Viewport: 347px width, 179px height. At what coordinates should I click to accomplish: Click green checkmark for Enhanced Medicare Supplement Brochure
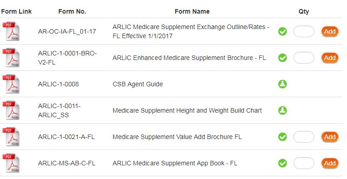tap(283, 58)
